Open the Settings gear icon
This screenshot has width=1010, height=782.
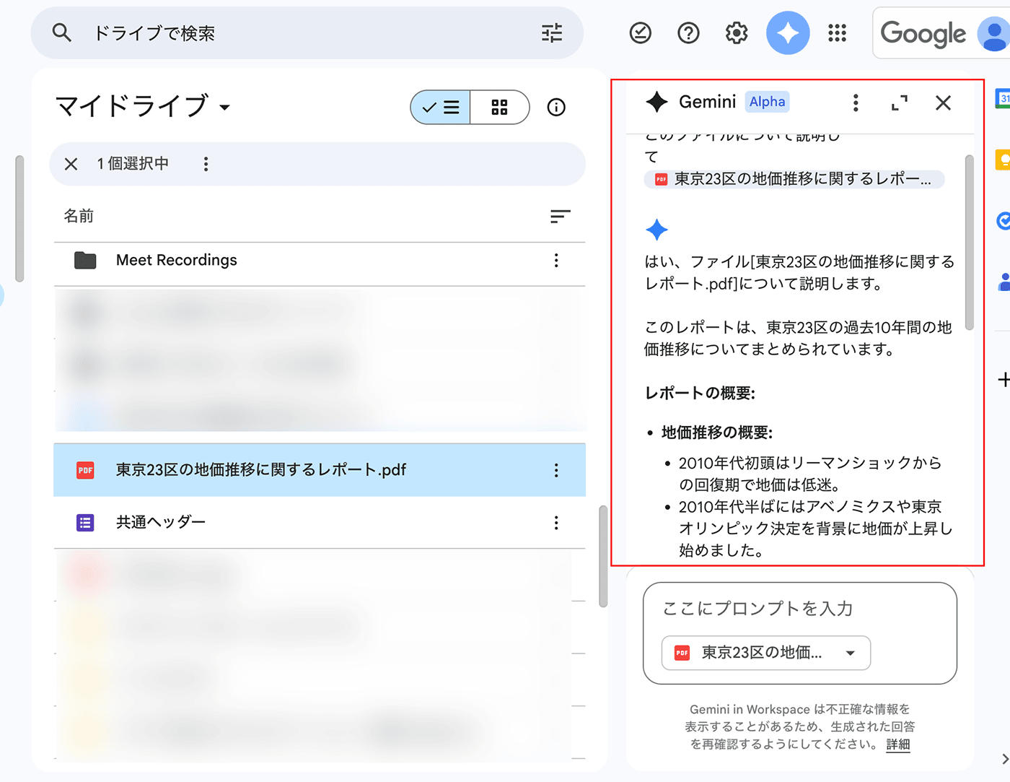(737, 32)
